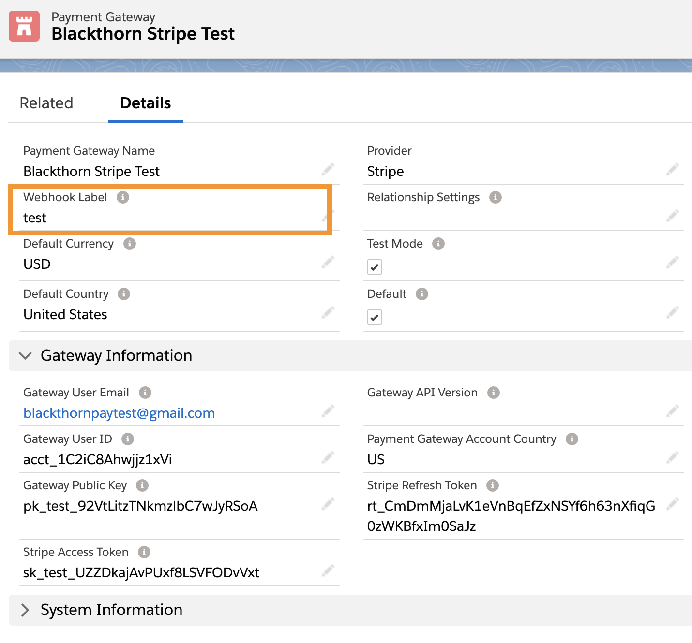Show Default Country info icon

124,294
